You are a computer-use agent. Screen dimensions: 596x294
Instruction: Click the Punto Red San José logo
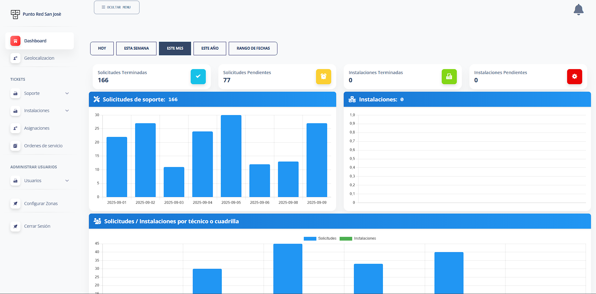tap(15, 14)
